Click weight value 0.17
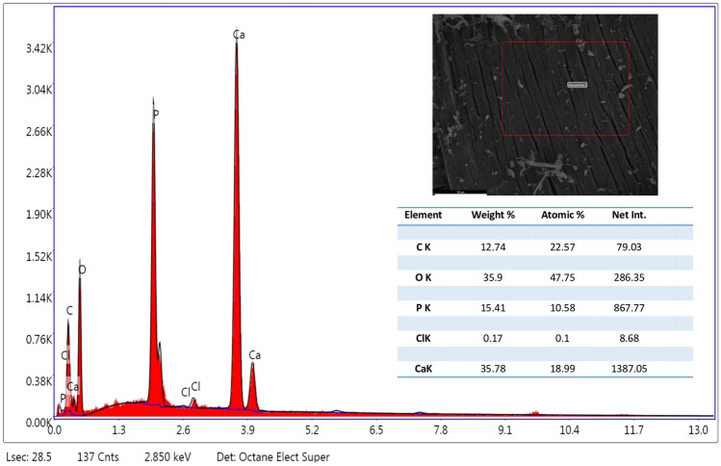The width and height of the screenshot is (721, 466). click(x=493, y=338)
